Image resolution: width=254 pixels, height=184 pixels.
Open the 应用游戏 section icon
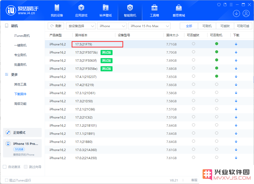coord(81,8)
